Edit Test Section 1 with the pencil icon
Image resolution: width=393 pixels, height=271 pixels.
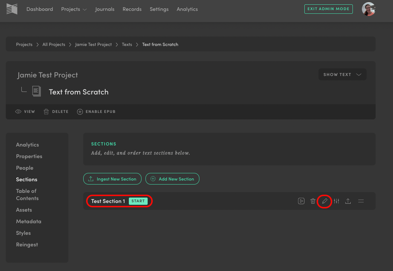coord(324,201)
